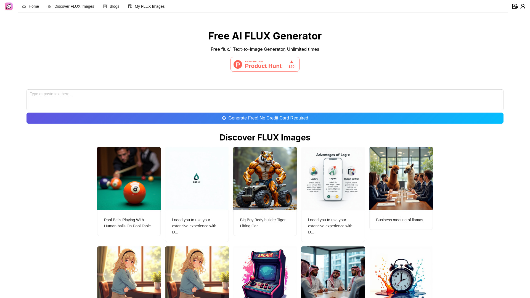The height and width of the screenshot is (298, 530).
Task: Click the image upload/gallery icon top right
Action: pos(515,6)
